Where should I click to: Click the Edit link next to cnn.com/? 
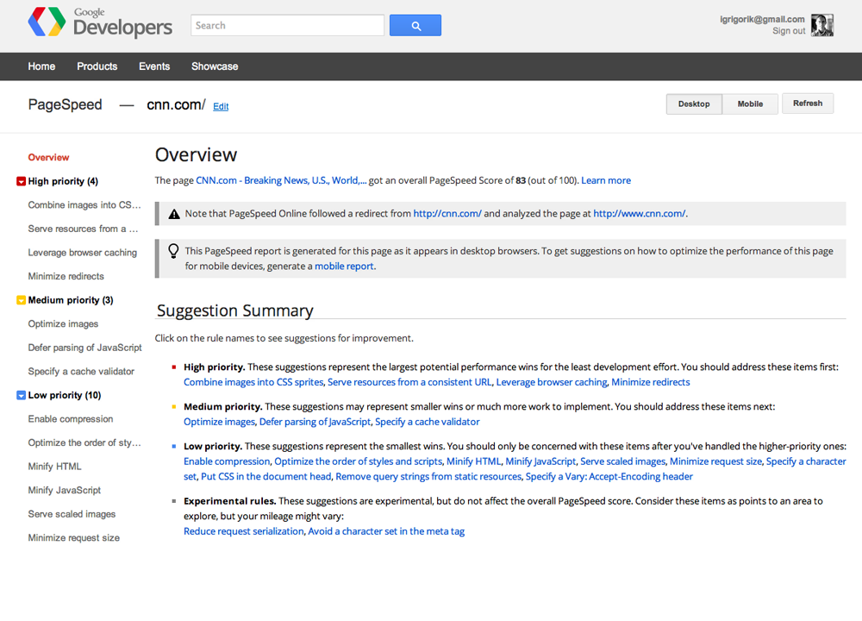tap(221, 107)
